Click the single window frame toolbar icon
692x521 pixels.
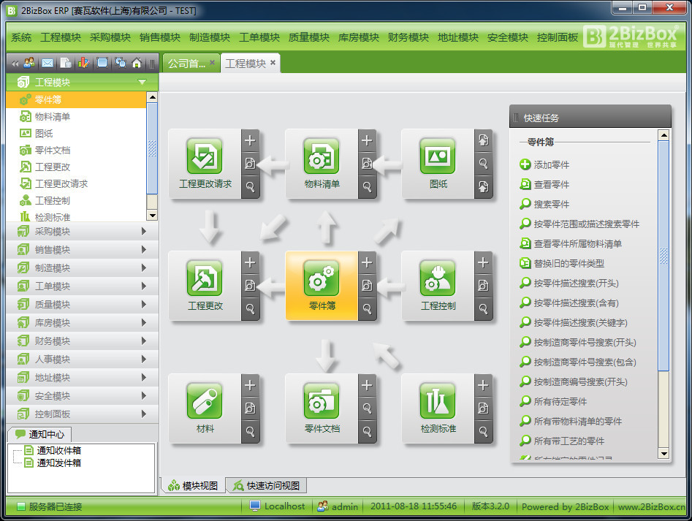[x=102, y=63]
